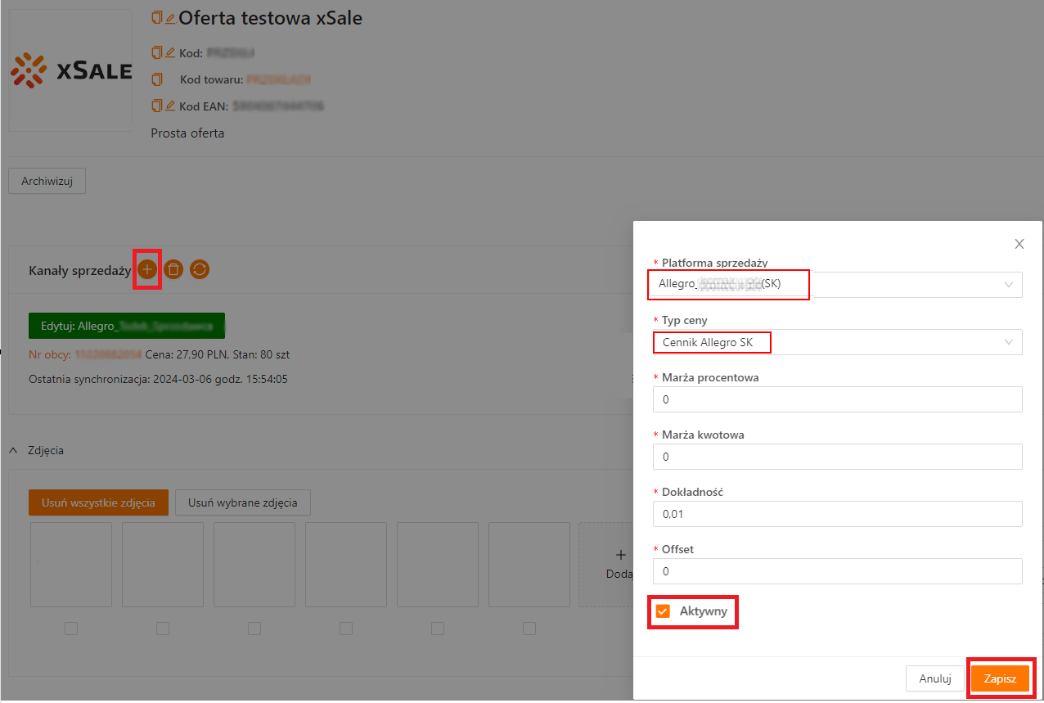Copy the Kod towaru value
The height and width of the screenshot is (703, 1044).
[157, 79]
